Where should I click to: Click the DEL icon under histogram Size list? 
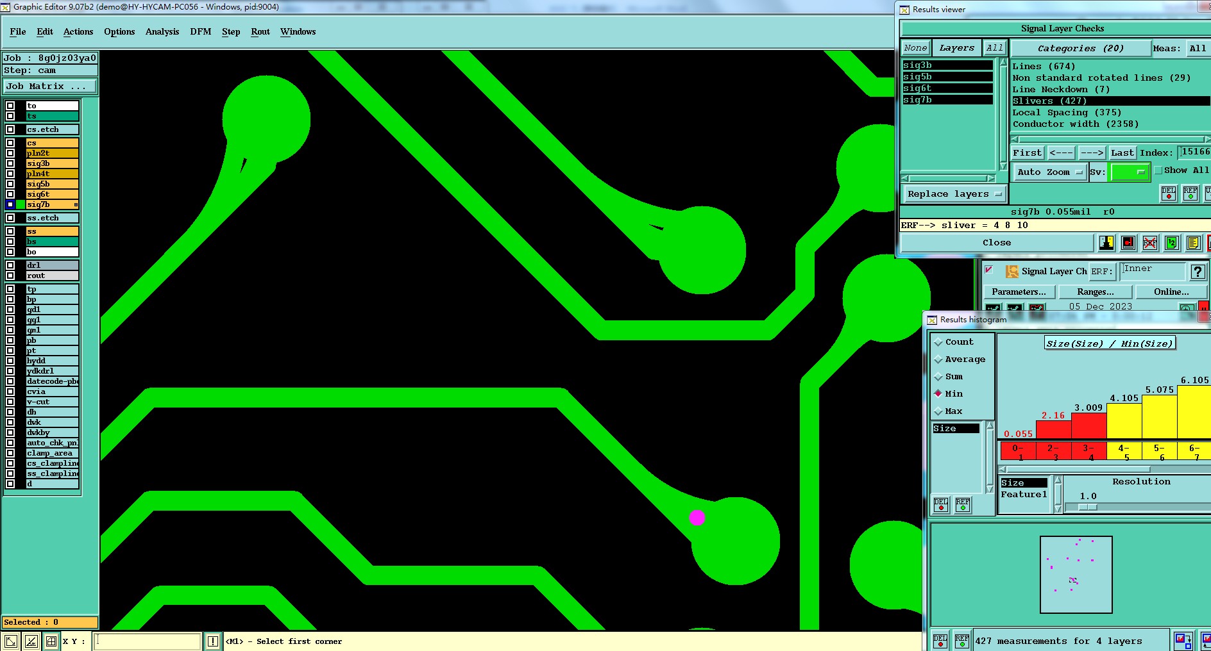[941, 505]
